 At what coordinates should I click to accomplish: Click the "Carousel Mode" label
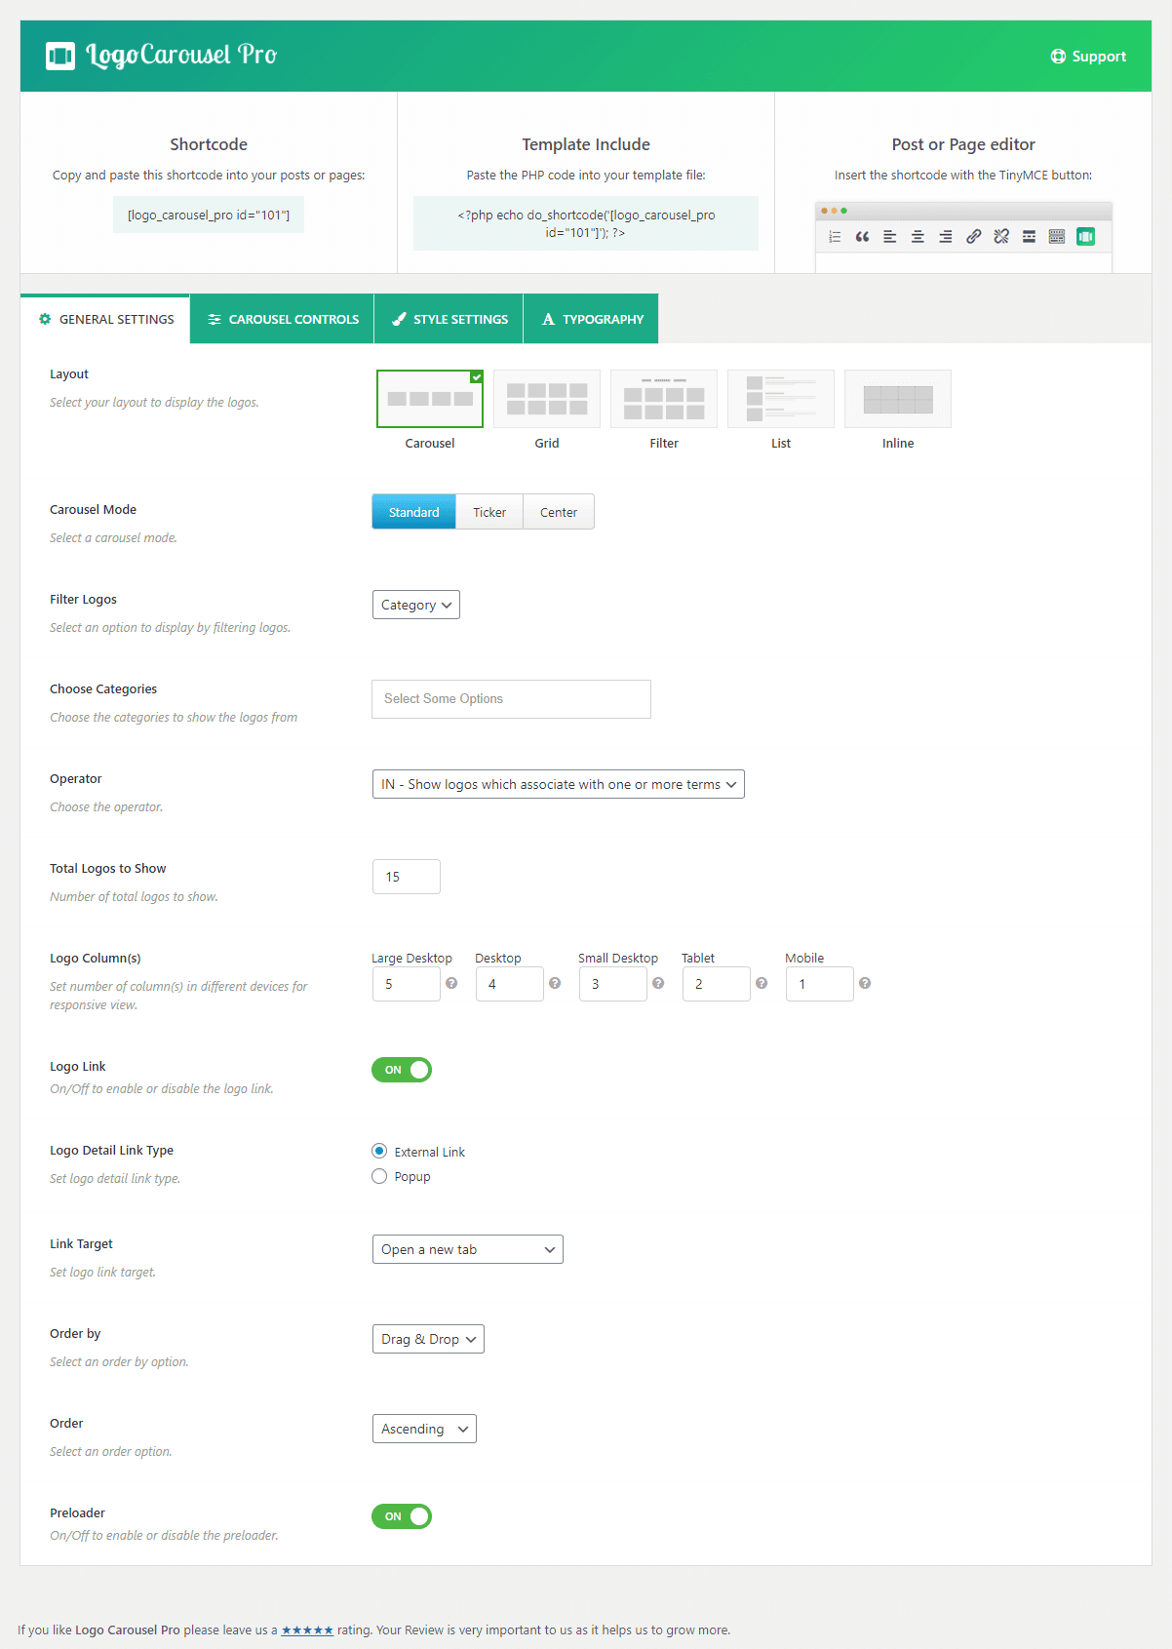[x=93, y=510]
